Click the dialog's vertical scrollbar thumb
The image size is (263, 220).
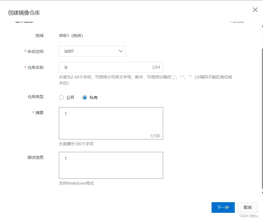(x=262, y=120)
